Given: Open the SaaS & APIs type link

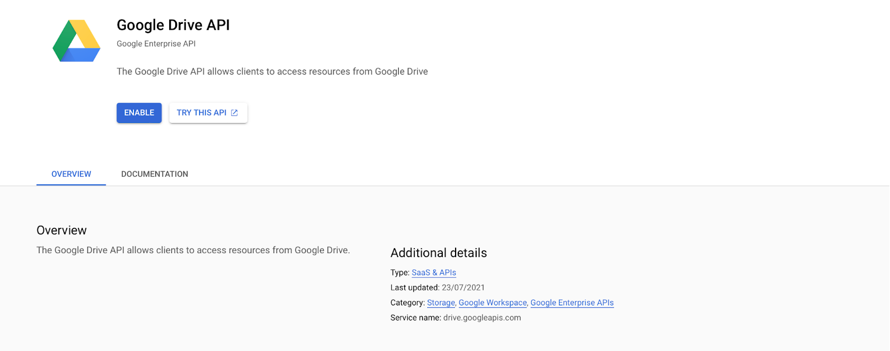Looking at the screenshot, I should tap(434, 273).
